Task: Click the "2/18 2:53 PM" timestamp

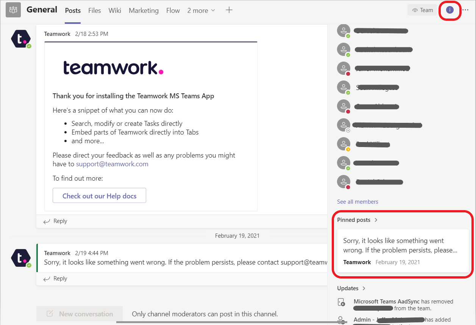Action: (92, 34)
